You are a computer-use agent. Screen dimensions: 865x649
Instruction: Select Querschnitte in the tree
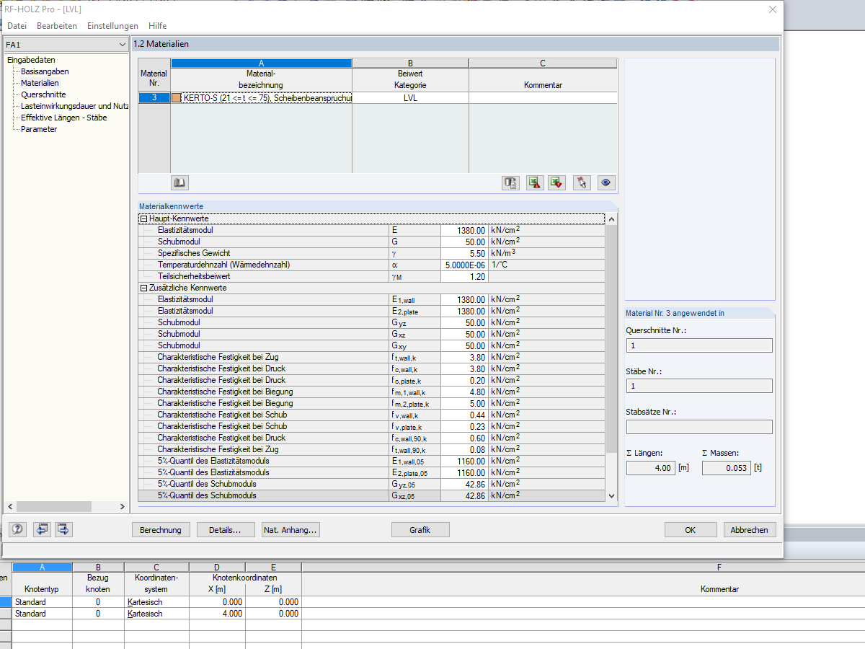pos(43,94)
